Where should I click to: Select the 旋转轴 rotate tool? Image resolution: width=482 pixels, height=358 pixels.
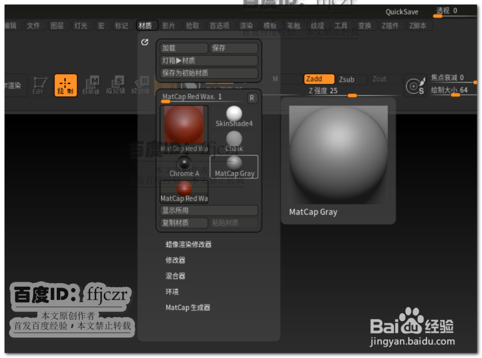point(140,85)
